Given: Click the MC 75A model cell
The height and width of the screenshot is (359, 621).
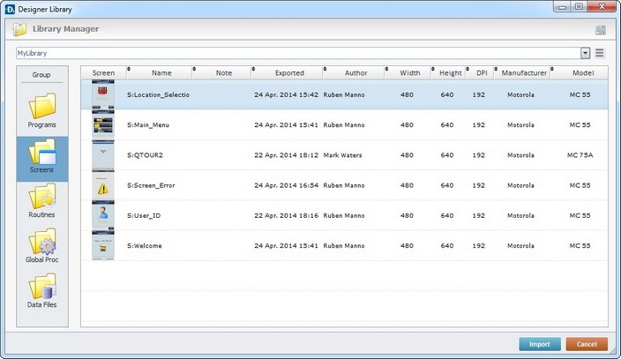Looking at the screenshot, I should 580,155.
